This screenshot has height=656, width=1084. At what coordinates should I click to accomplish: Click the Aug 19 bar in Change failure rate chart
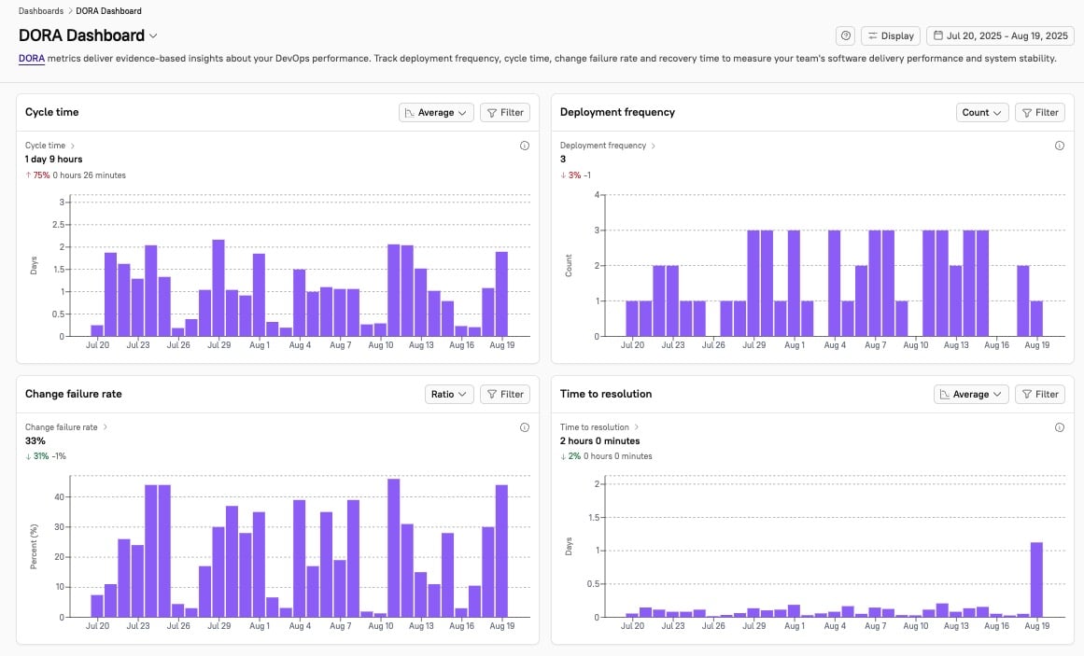point(502,551)
